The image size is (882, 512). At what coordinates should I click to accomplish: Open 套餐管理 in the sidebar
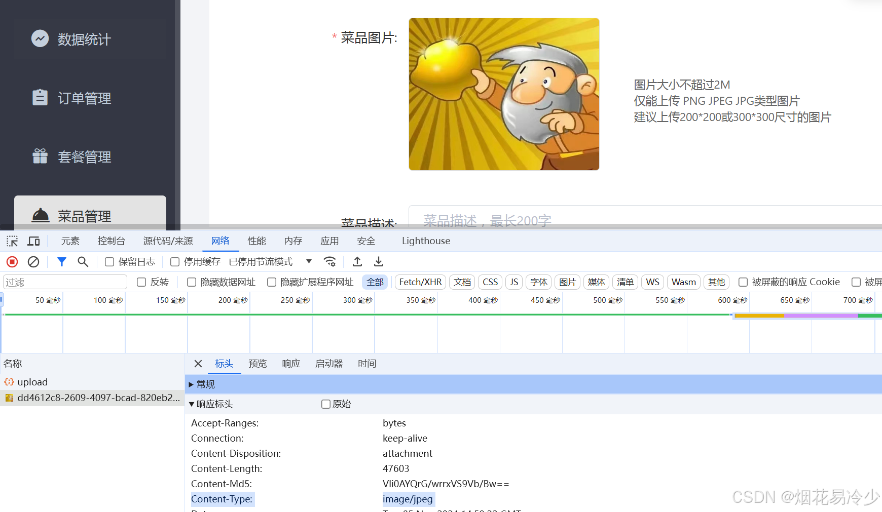84,156
